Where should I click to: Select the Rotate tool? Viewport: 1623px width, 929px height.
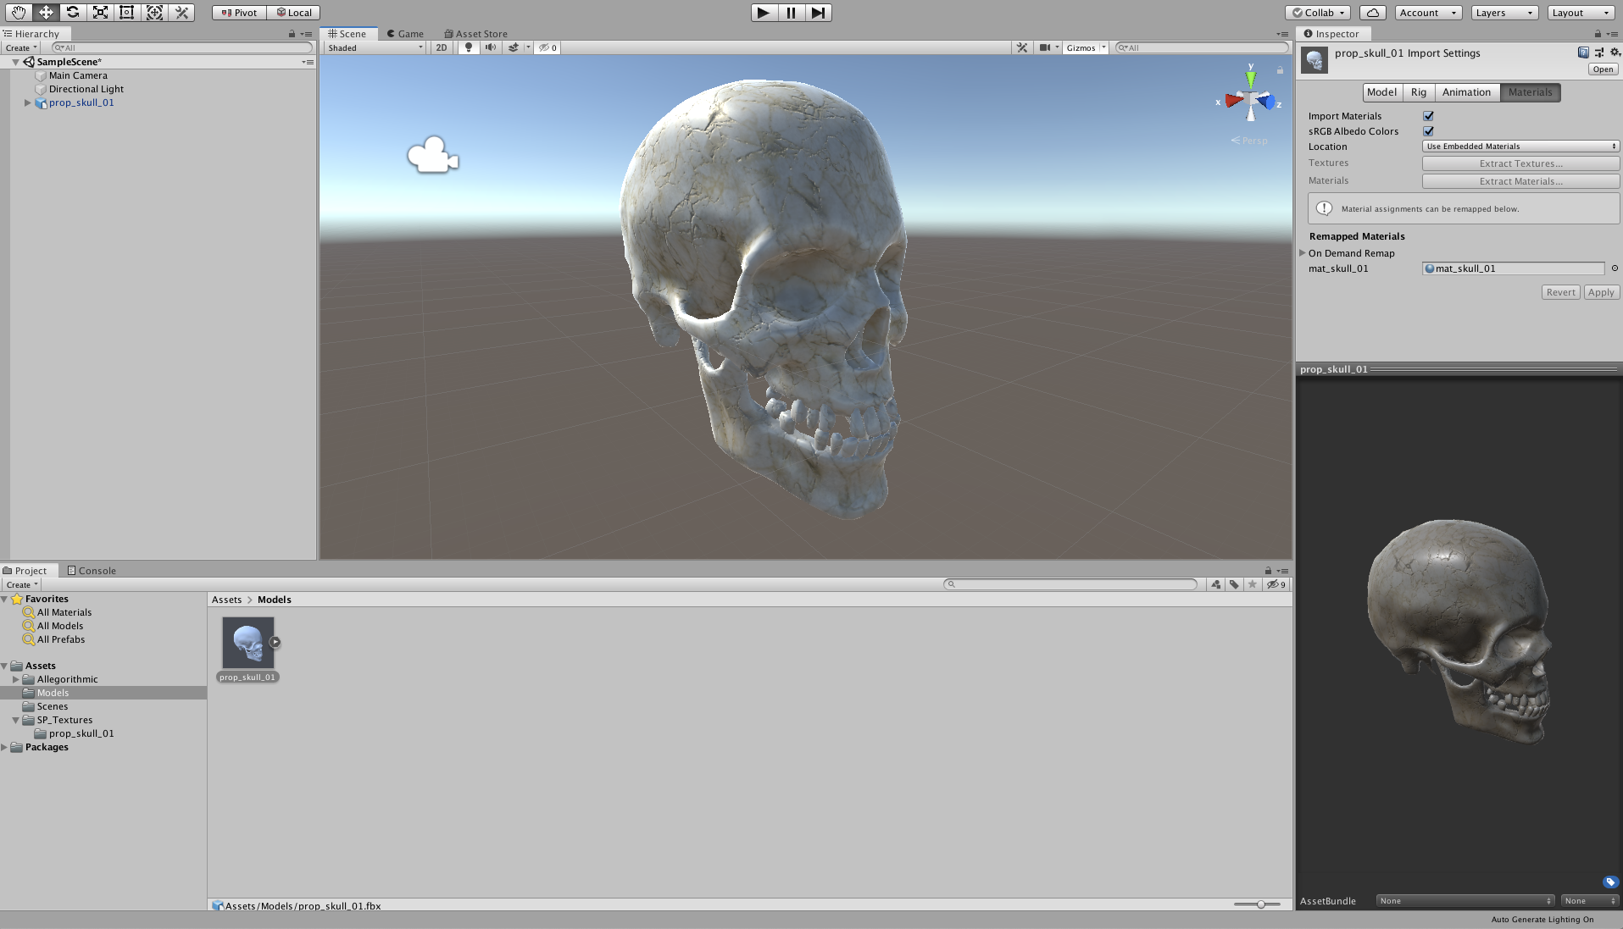(x=73, y=13)
